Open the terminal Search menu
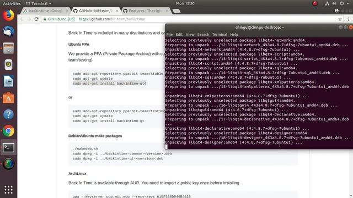Viewport: 353px width, 198px height. [x=203, y=35]
